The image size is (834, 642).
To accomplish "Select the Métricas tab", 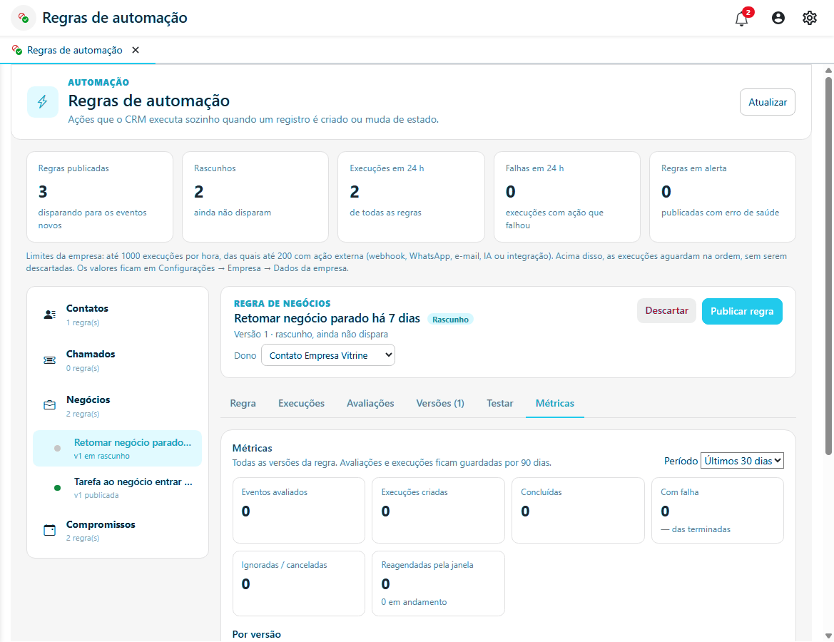I will [555, 403].
